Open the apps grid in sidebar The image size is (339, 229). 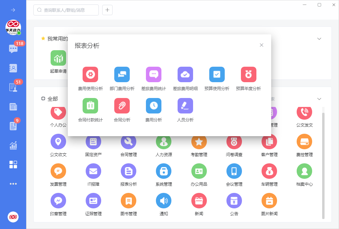13,164
